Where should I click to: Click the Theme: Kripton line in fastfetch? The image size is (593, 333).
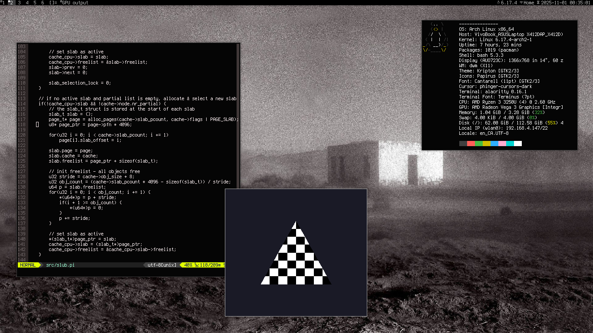pos(489,71)
